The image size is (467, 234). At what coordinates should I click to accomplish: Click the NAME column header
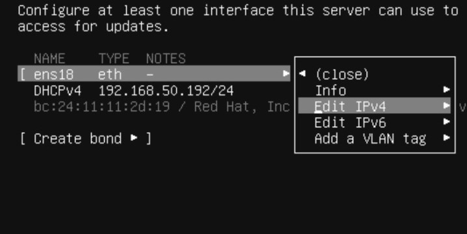point(49,58)
